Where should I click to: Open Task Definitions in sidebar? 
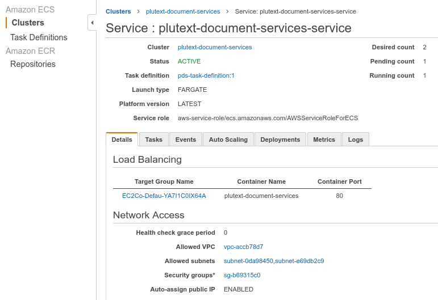[x=39, y=37]
